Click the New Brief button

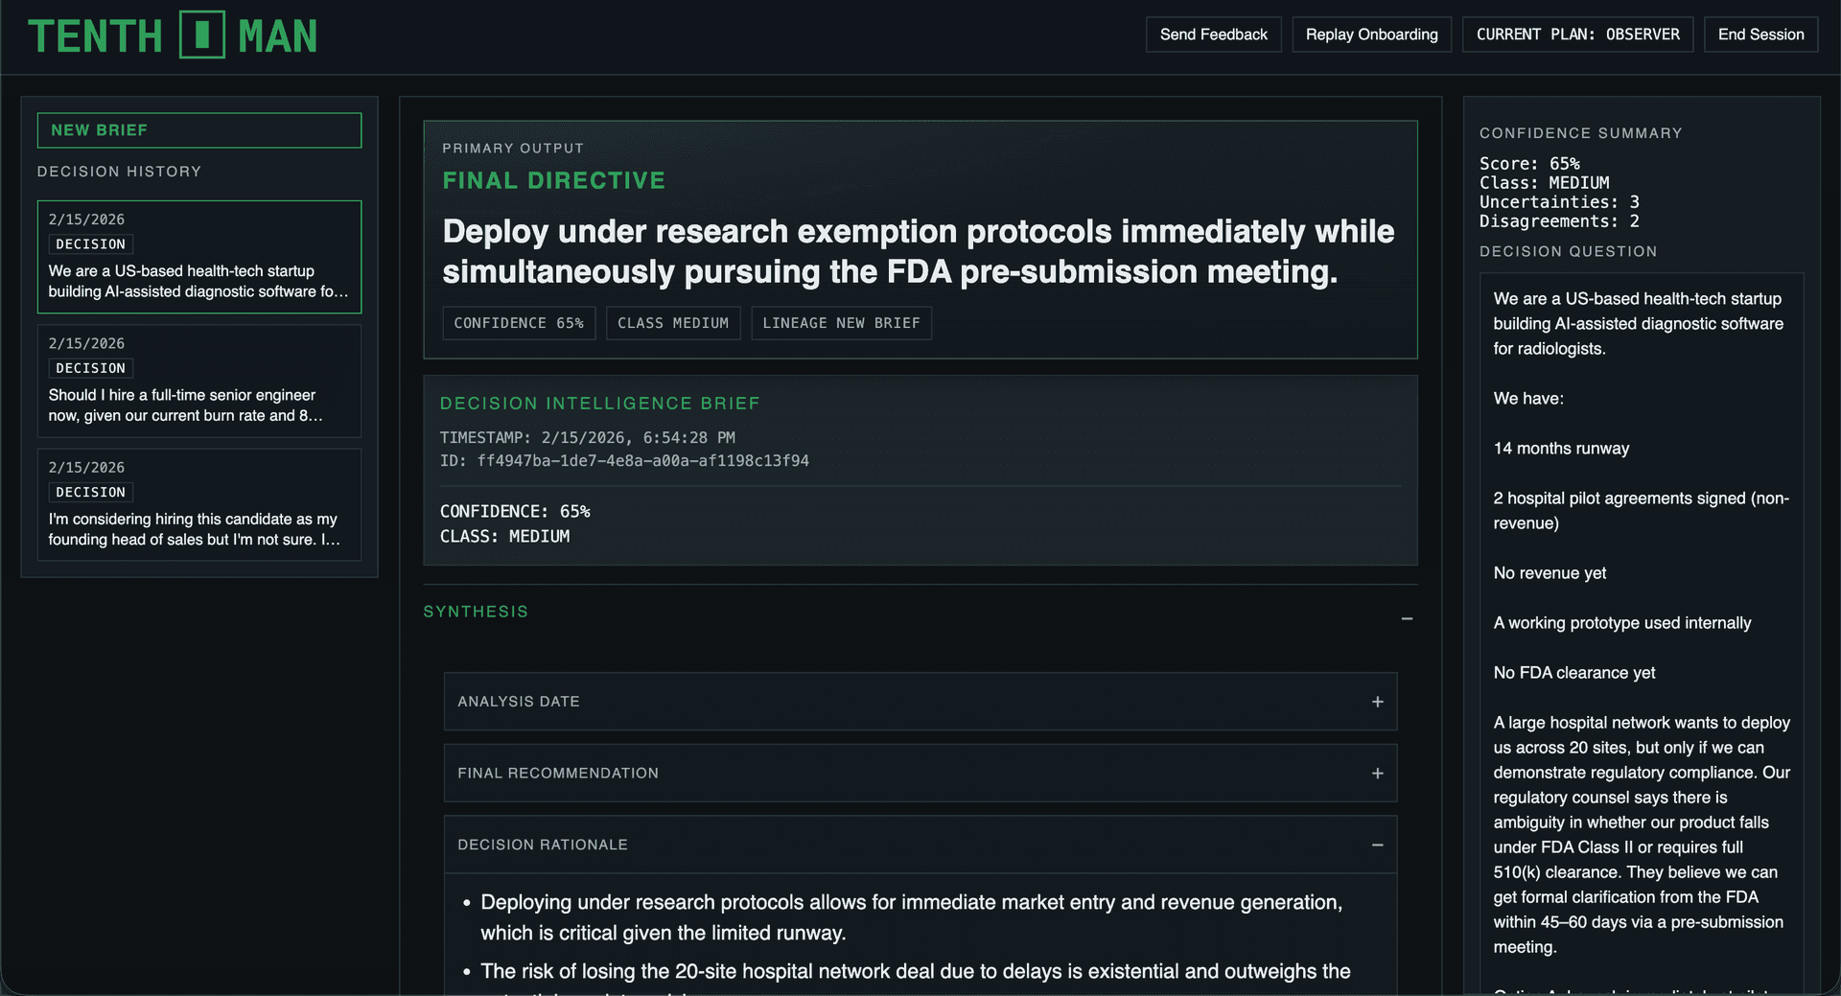[x=199, y=130]
